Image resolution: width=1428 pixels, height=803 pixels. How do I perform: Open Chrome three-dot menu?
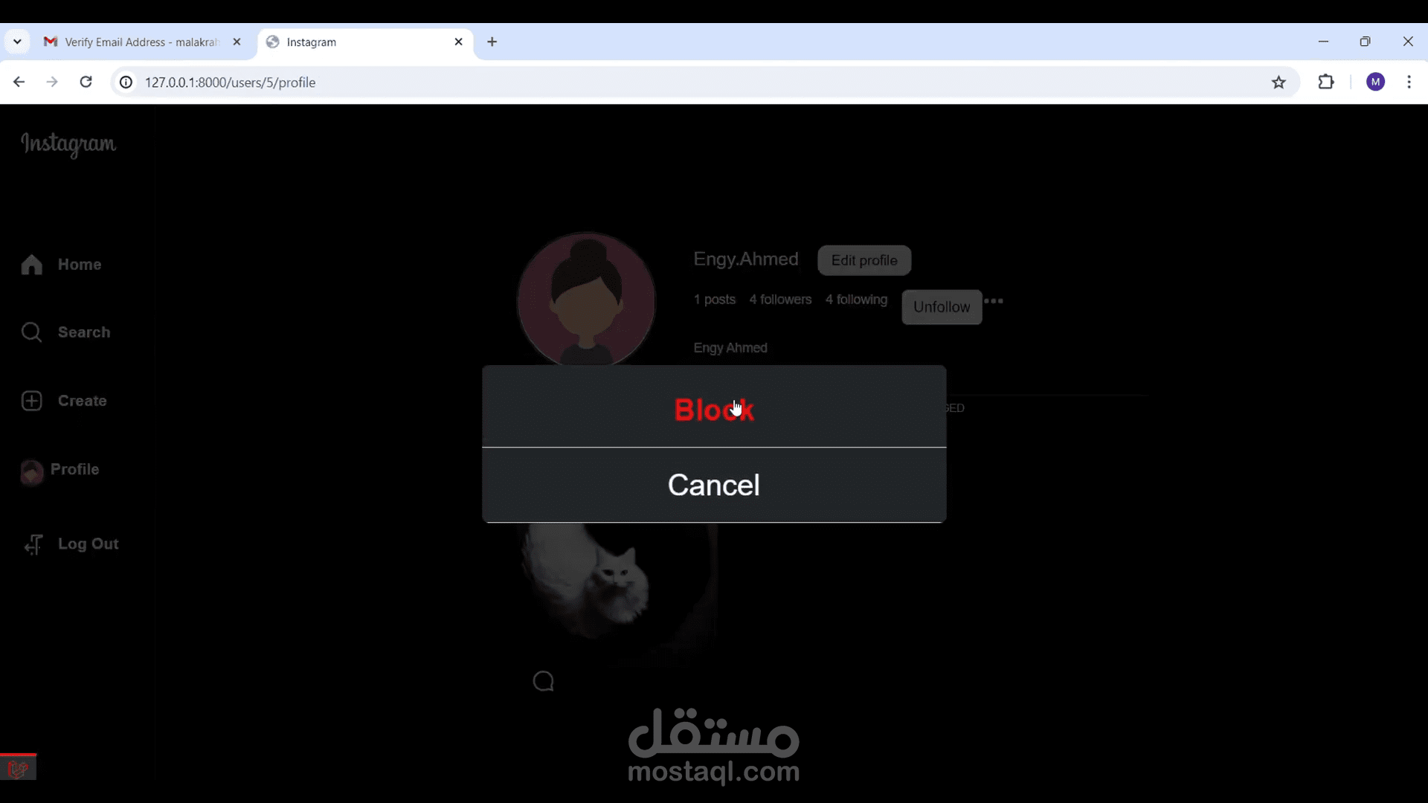1409,83
